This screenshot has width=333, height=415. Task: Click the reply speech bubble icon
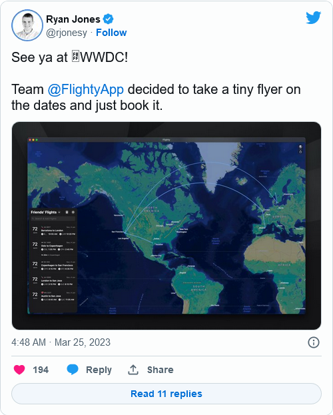click(x=73, y=370)
